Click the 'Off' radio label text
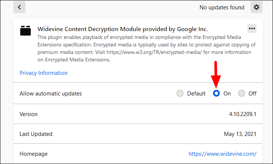 tap(252, 94)
